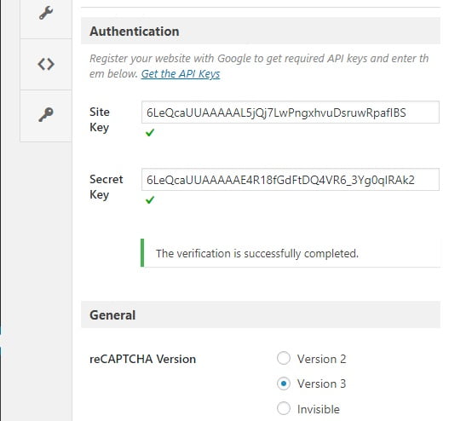Focus the Site Key input field
This screenshot has width=449, height=421.
coord(290,112)
